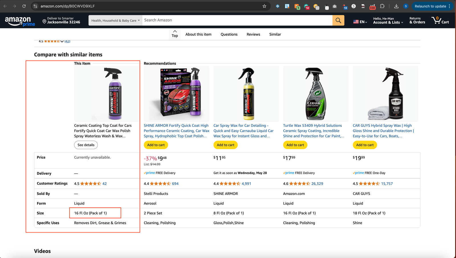Image resolution: width=456 pixels, height=258 pixels.
Task: Jump to Top of page tab
Action: click(x=175, y=34)
